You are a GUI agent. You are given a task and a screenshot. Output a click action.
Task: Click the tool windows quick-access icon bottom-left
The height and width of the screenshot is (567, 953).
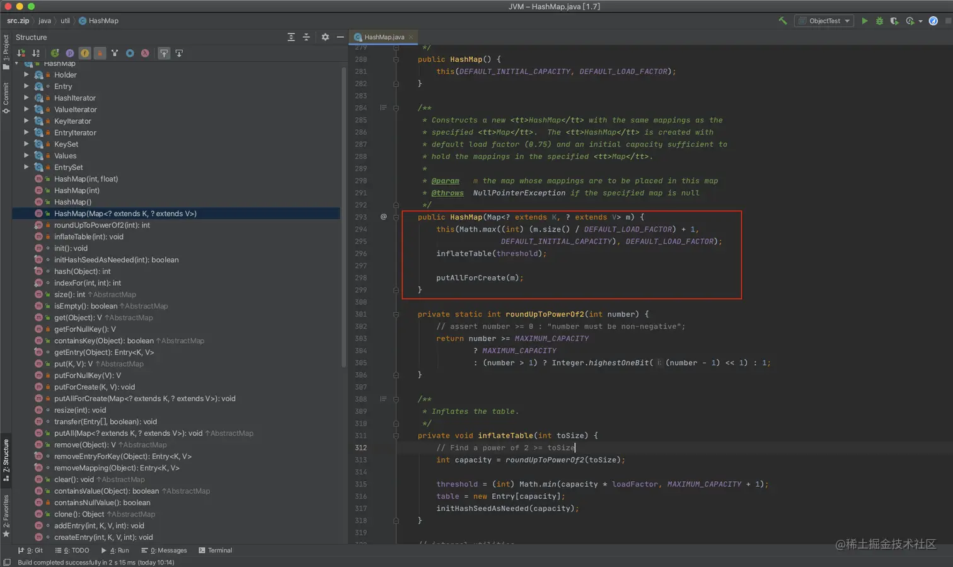coord(7,562)
